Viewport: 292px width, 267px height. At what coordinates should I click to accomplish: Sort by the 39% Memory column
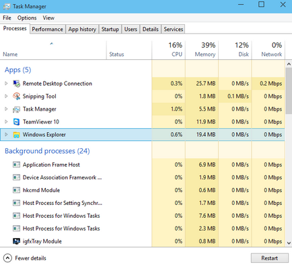[202, 50]
